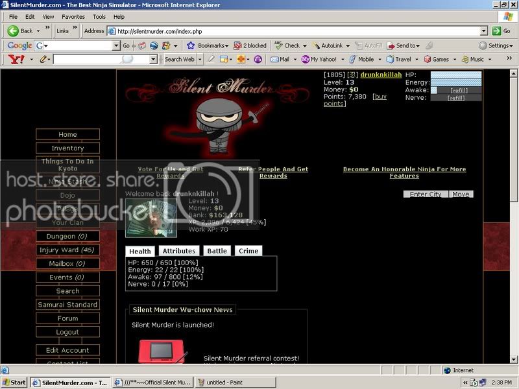The width and height of the screenshot is (519, 389).
Task: Click the AutoLink icon
Action: click(x=316, y=45)
